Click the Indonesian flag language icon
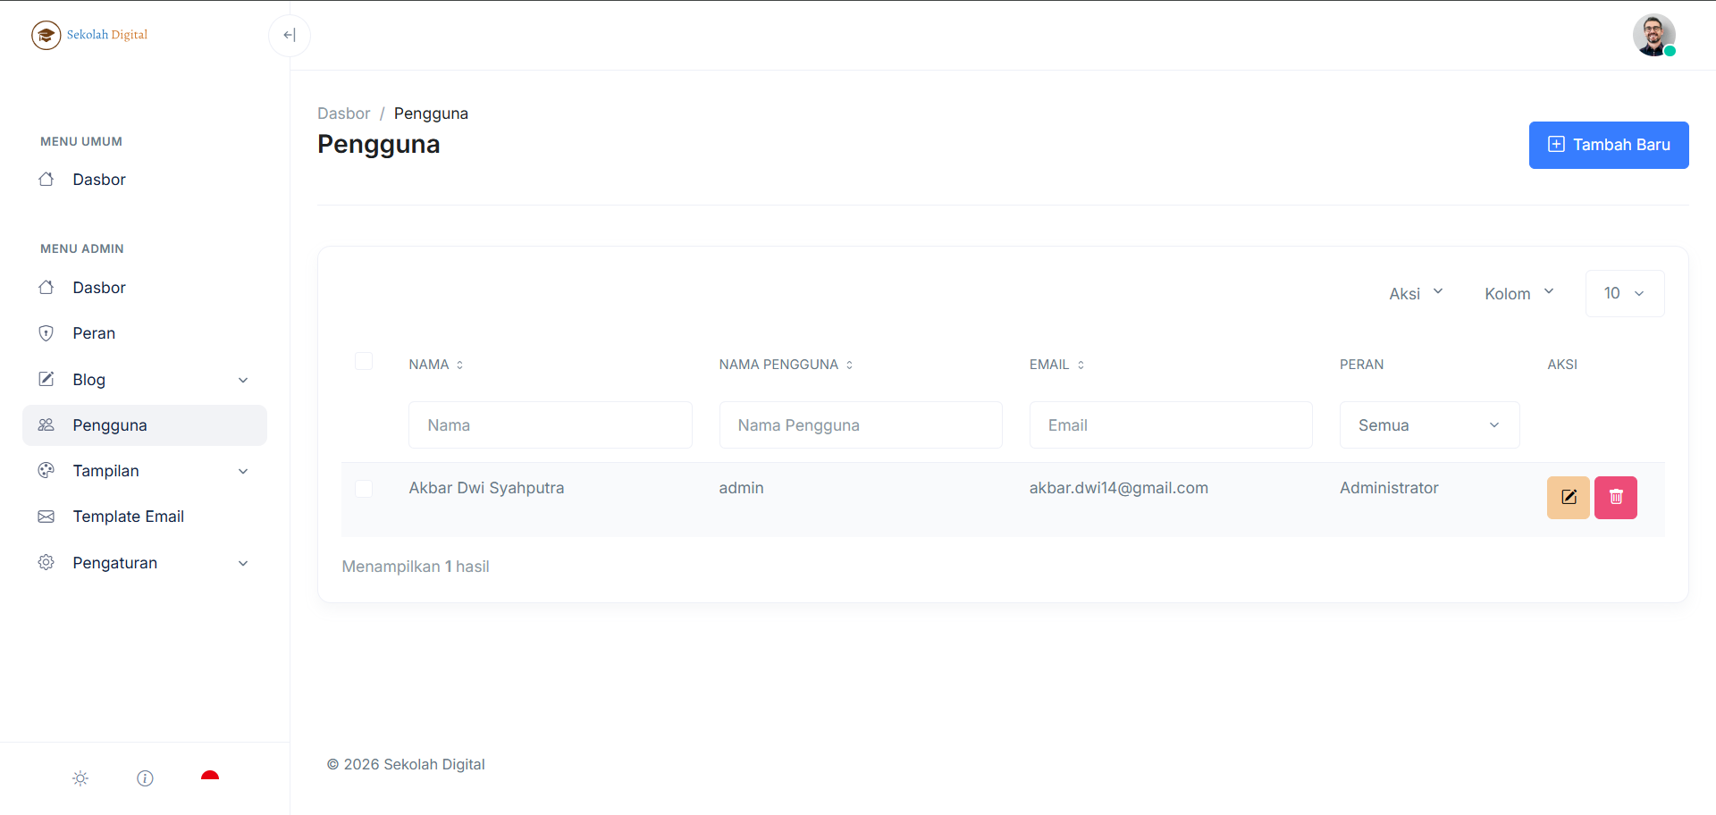Viewport: 1716px width, 815px height. 210,777
